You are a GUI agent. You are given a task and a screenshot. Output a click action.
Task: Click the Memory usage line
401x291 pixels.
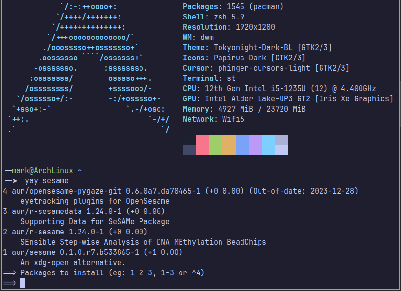(x=244, y=109)
